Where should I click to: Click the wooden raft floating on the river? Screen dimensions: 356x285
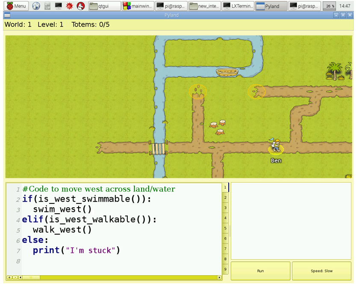pos(226,72)
